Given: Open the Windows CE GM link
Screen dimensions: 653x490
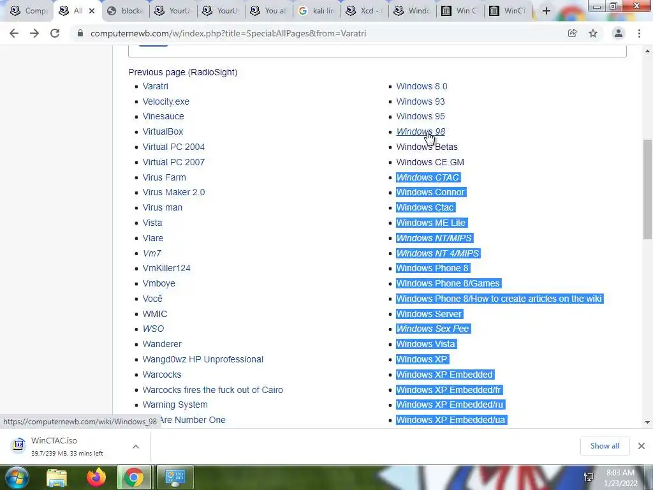Looking at the screenshot, I should point(430,162).
